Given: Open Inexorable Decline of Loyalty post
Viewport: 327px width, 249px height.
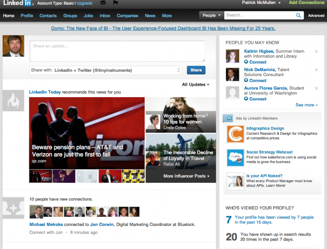Looking at the screenshot, I should (181, 151).
